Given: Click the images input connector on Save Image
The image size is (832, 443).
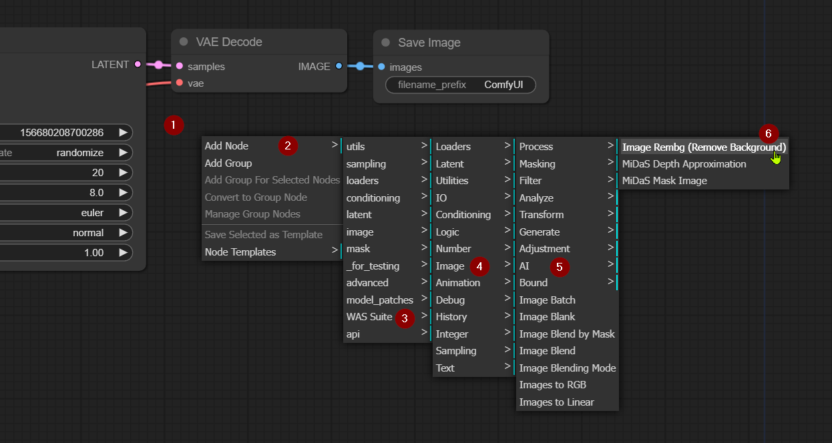Looking at the screenshot, I should 381,67.
